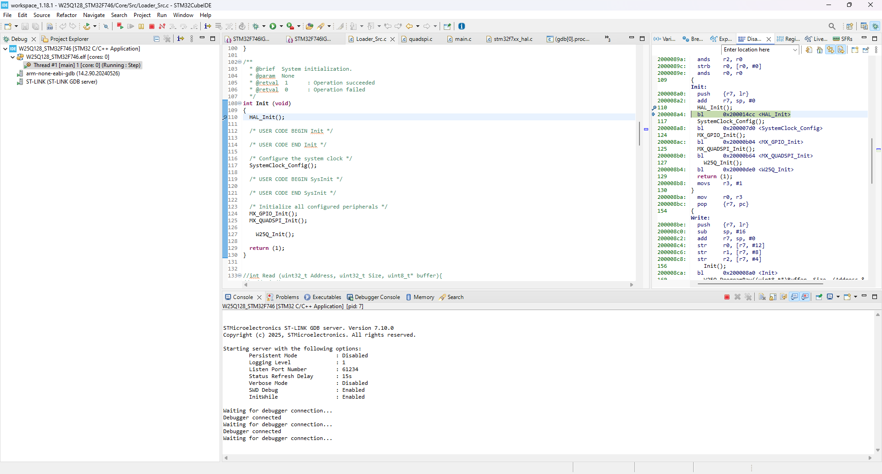This screenshot has width=882, height=474.
Task: Switch to the Memory tab
Action: click(x=424, y=297)
